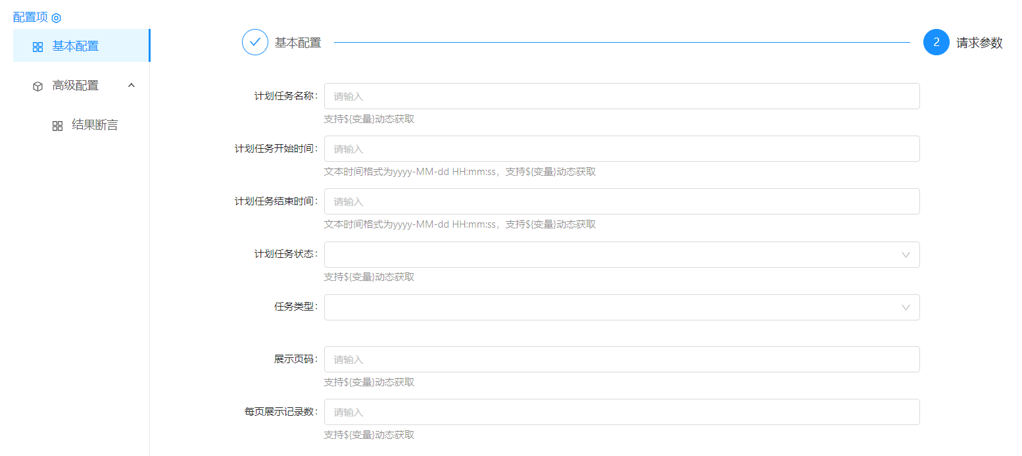Select the 高级配置 sidebar menu label
Screen dimensions: 1022x456
[x=76, y=86]
